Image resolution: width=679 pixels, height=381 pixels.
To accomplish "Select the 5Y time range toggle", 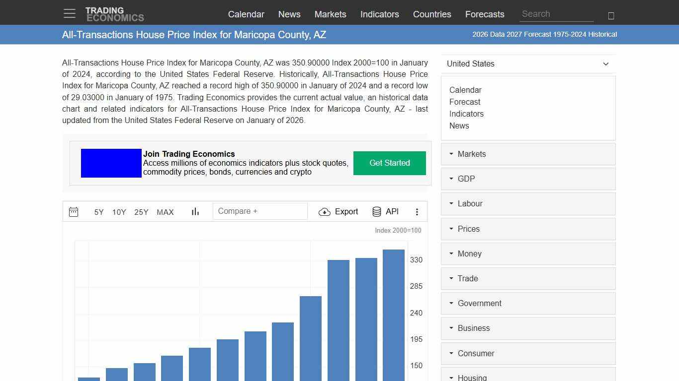I will [98, 212].
